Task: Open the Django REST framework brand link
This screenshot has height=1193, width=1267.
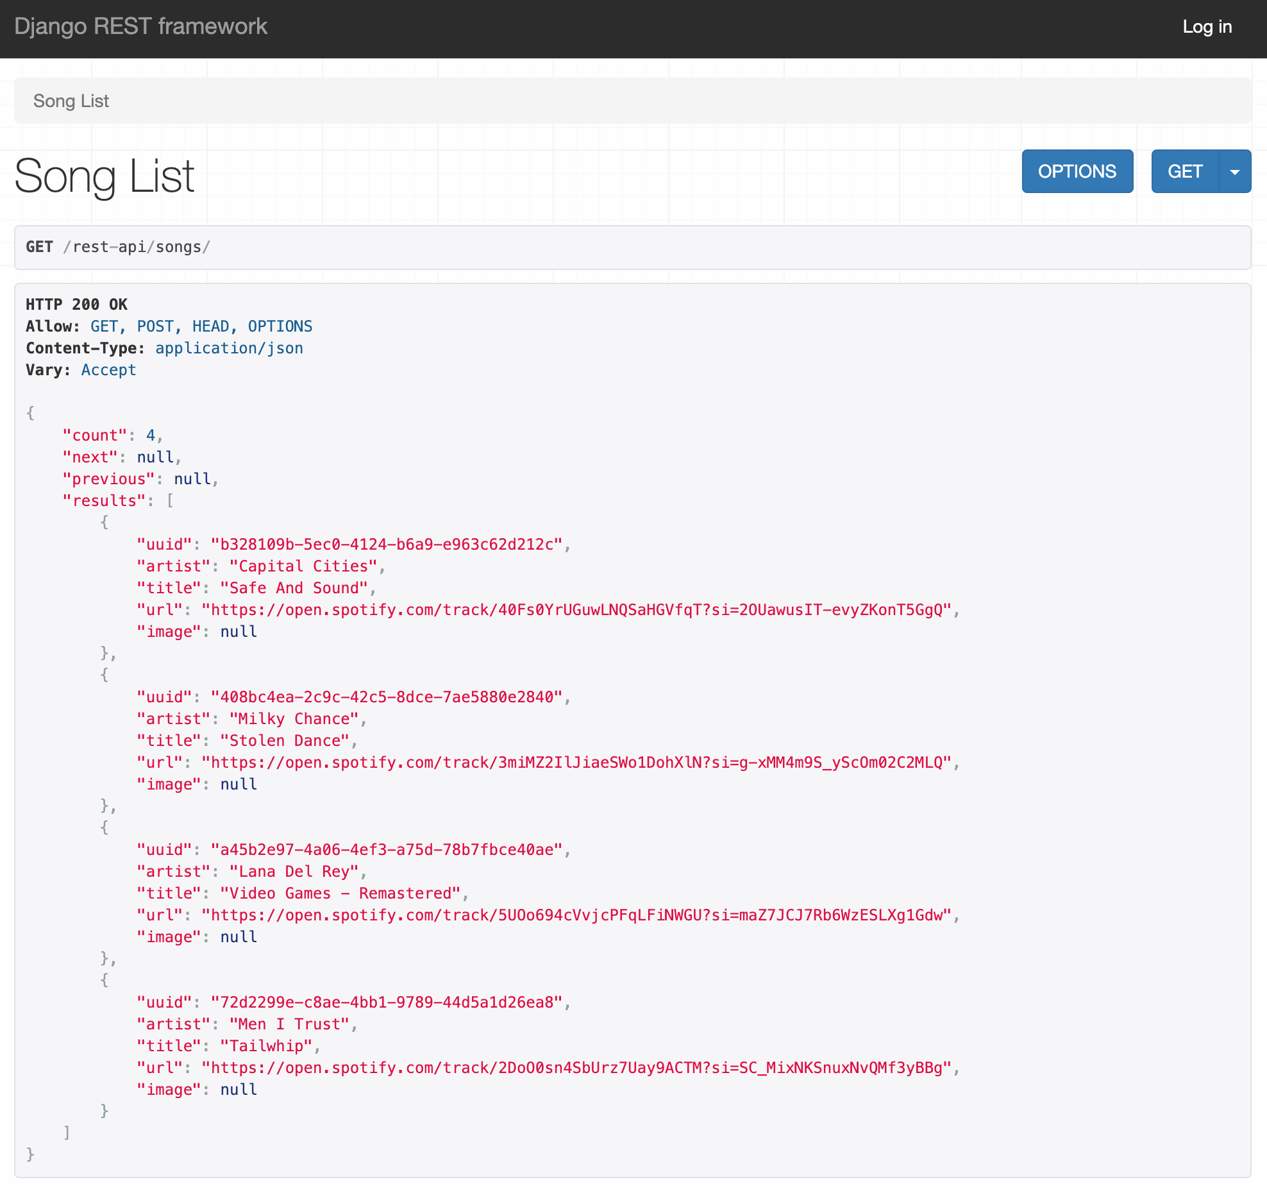Action: pyautogui.click(x=140, y=27)
